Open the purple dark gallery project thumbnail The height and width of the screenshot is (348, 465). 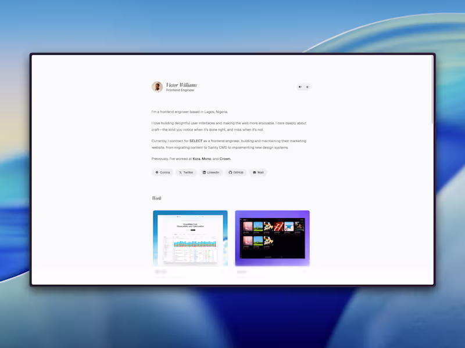272,238
